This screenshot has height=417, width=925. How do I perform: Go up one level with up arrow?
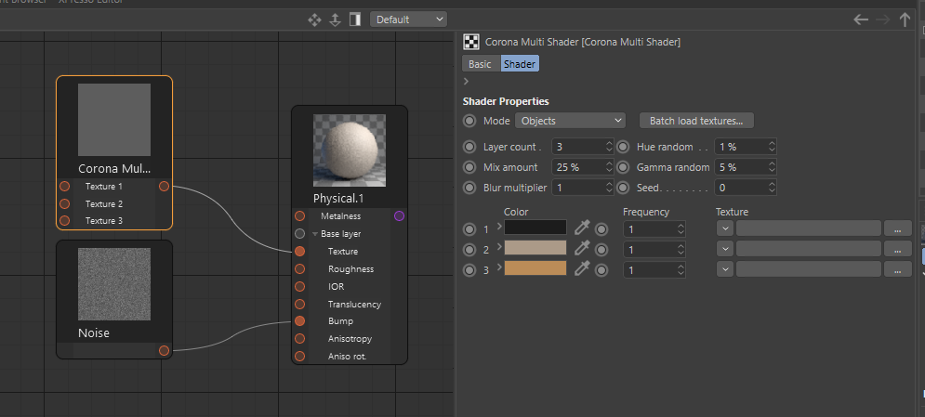(905, 20)
